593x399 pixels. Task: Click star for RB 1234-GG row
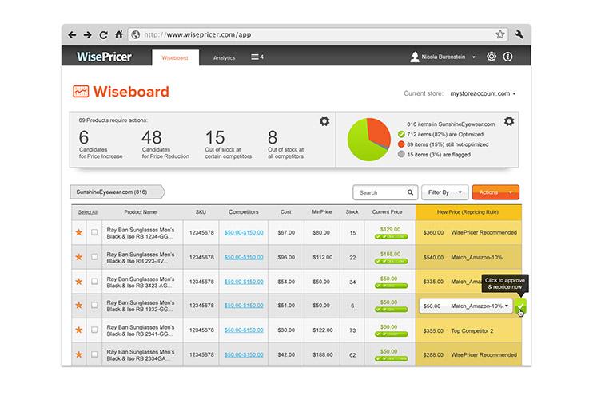pyautogui.click(x=78, y=232)
